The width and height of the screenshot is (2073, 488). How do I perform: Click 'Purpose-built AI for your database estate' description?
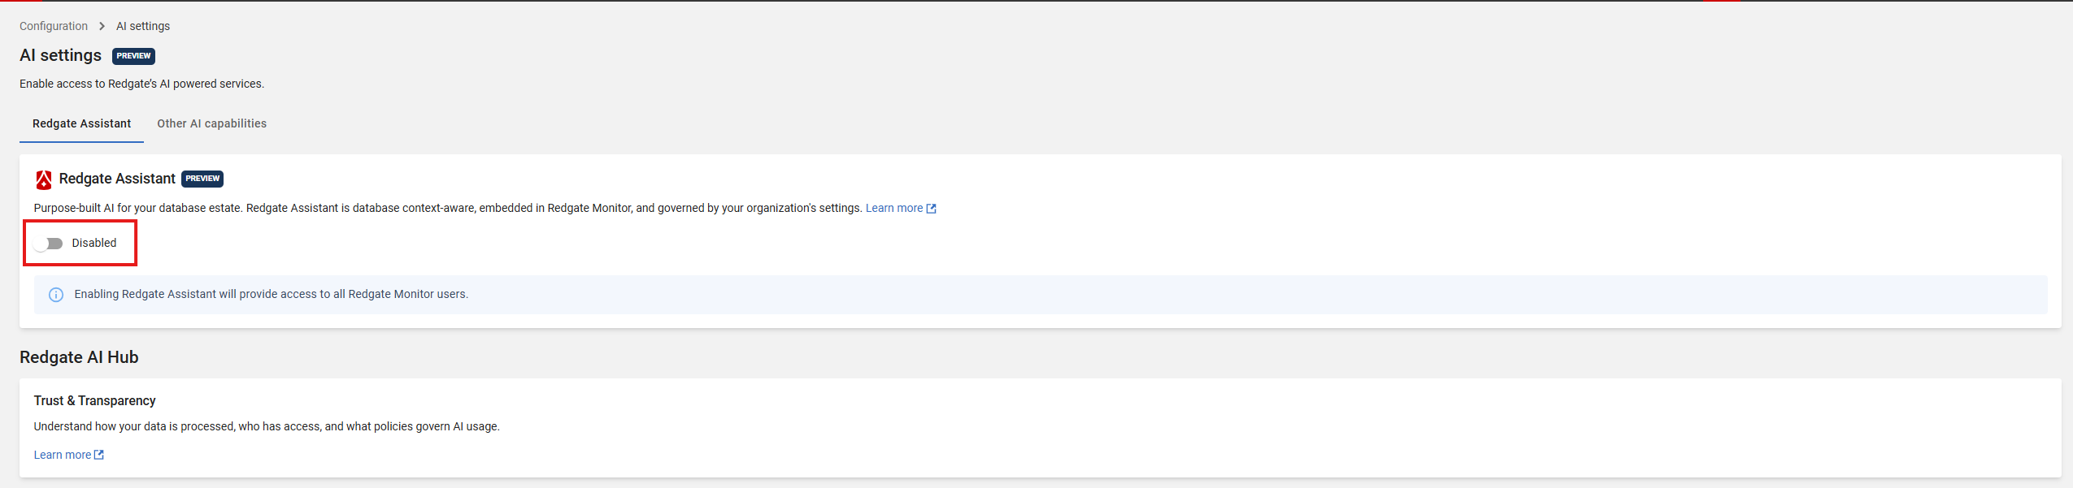pos(448,209)
